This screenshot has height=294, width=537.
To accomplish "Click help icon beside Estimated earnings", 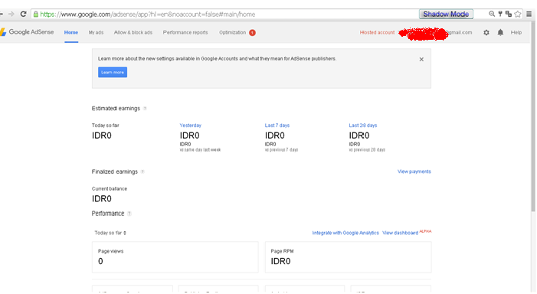I will 145,109.
